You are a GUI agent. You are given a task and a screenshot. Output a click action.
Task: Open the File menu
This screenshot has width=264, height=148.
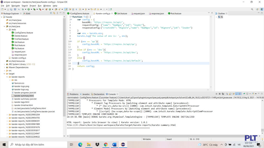2,6
